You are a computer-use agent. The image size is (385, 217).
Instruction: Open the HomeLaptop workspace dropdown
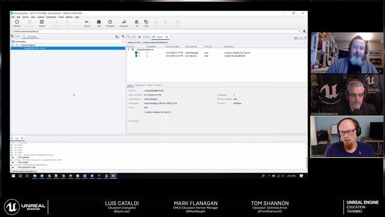[123, 42]
